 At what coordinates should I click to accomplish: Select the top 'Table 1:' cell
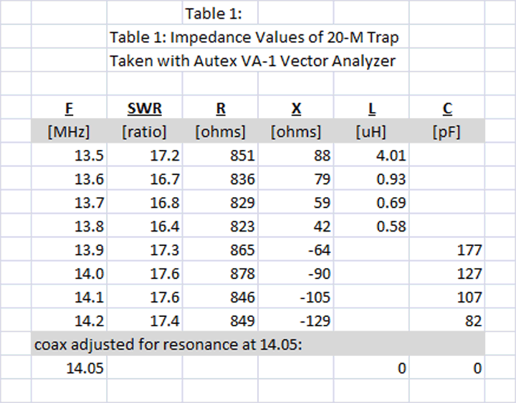coord(214,13)
